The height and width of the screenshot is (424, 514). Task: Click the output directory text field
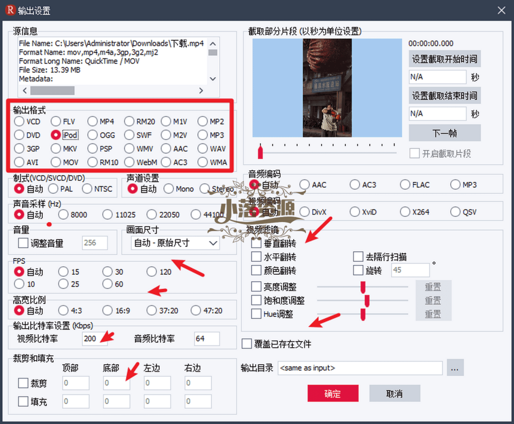360,368
